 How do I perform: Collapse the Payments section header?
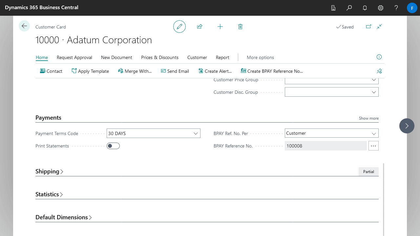(x=48, y=118)
